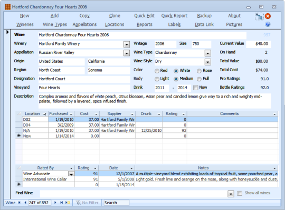Click the Clone menu button
This screenshot has height=210, width=285.
point(115,16)
